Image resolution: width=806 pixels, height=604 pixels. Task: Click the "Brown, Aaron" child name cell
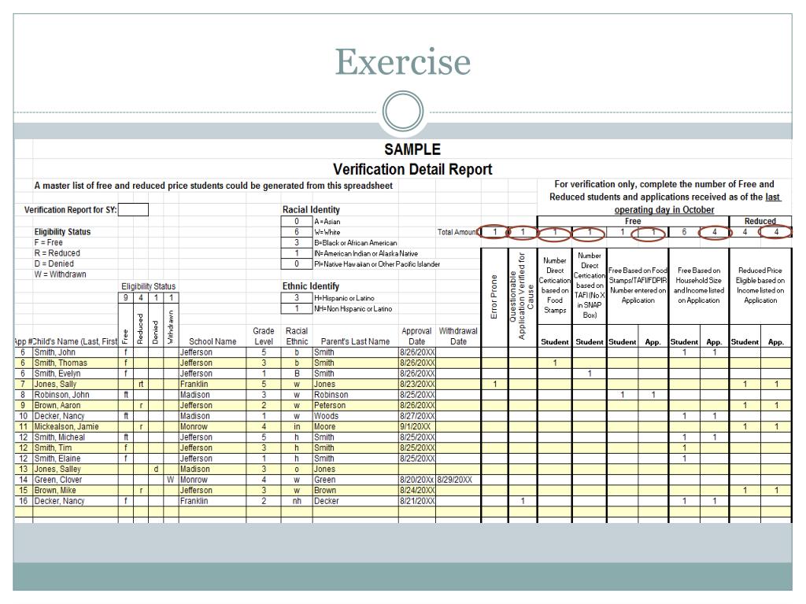click(x=75, y=405)
